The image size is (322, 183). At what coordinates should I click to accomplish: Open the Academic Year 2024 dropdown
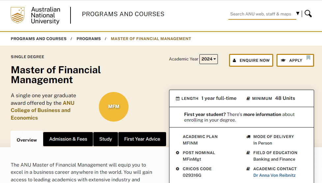coord(209,59)
